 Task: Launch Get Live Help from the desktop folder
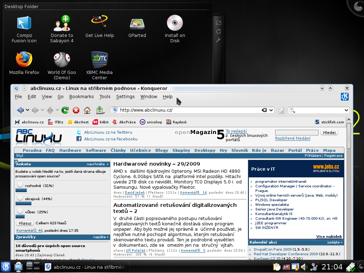tap(100, 26)
